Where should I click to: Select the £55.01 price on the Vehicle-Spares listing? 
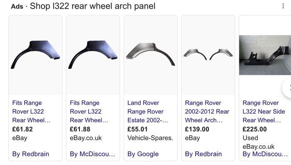137,129
